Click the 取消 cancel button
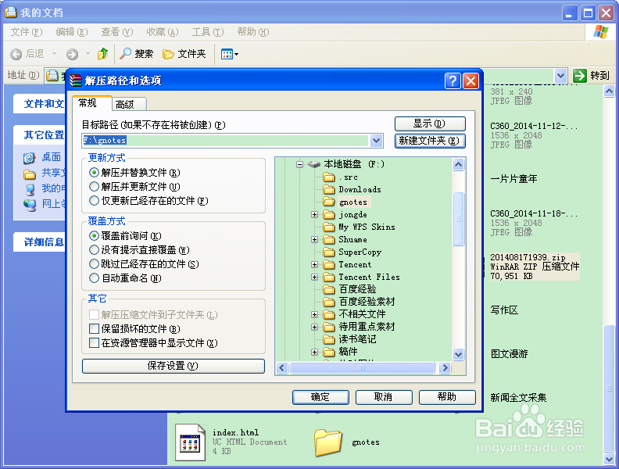This screenshot has width=619, height=469. [384, 397]
